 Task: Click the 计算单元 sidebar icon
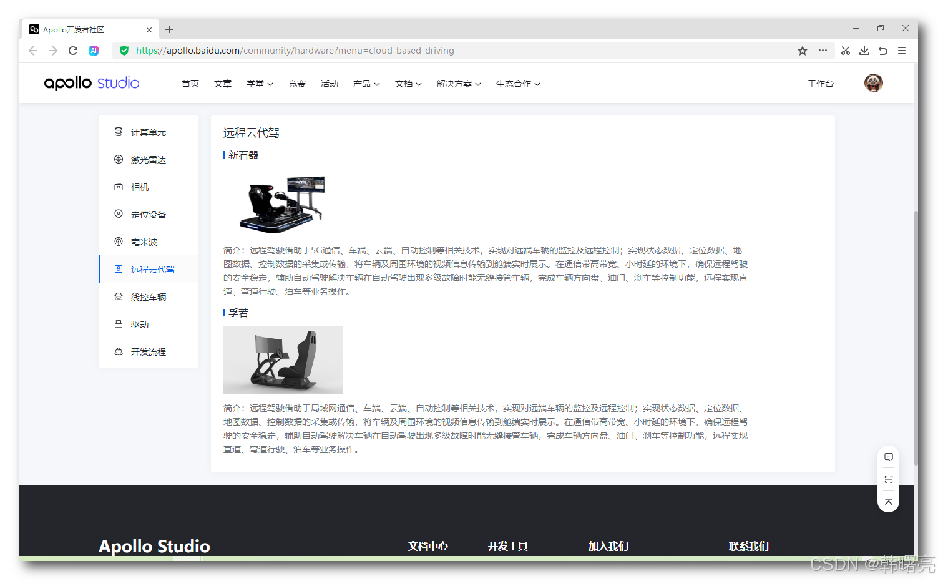[x=119, y=132]
